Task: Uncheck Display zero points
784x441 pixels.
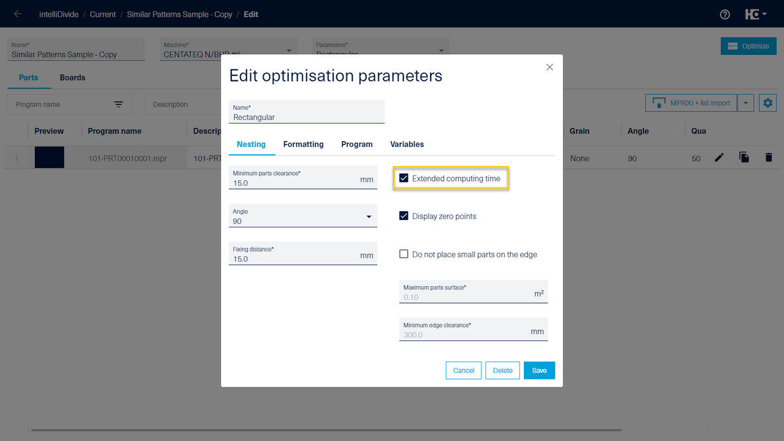Action: (404, 216)
